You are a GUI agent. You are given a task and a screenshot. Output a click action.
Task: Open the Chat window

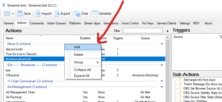click(81, 14)
